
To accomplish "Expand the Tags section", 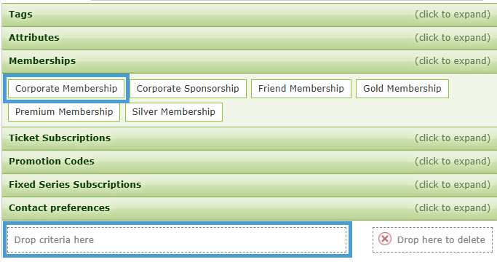I will coord(250,15).
